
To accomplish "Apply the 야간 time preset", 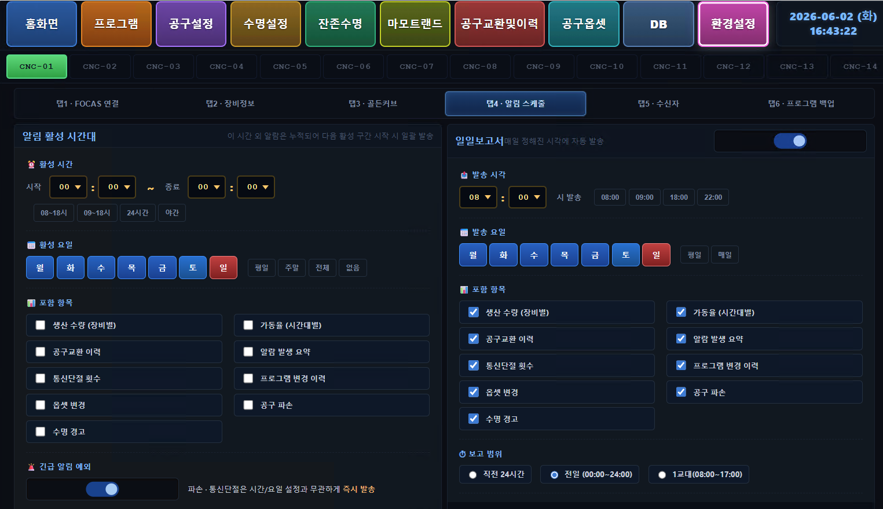I will (172, 213).
